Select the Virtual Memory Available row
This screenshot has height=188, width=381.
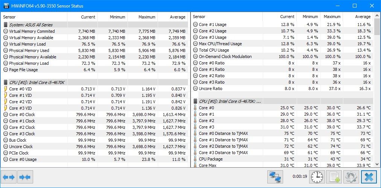(94, 38)
